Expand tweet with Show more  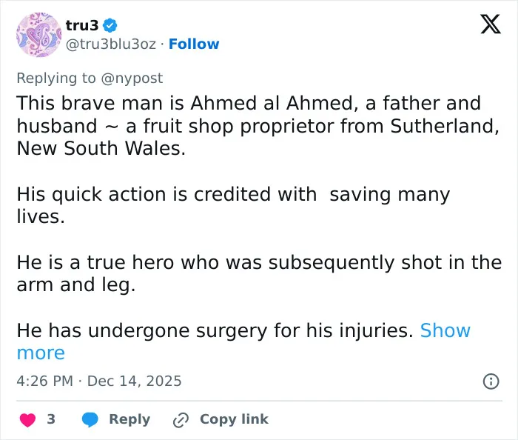243,341
